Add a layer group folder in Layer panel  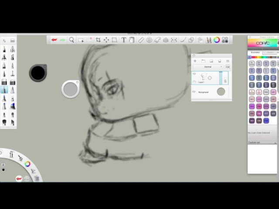tap(203, 61)
